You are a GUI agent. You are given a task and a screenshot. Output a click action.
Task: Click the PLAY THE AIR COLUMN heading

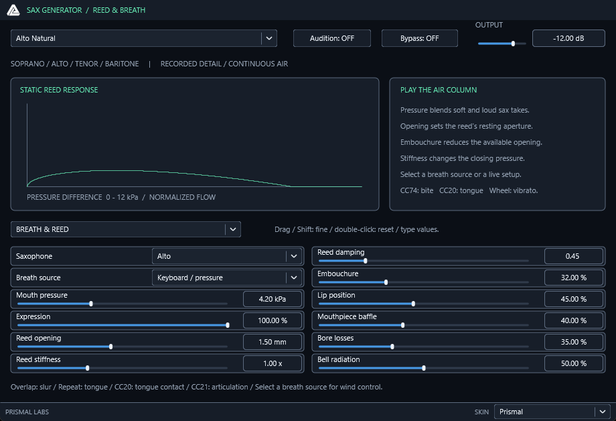439,90
